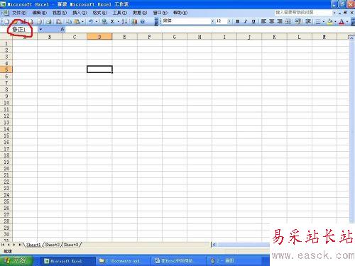
Task: Open the font size dropdown
Action: click(x=229, y=21)
